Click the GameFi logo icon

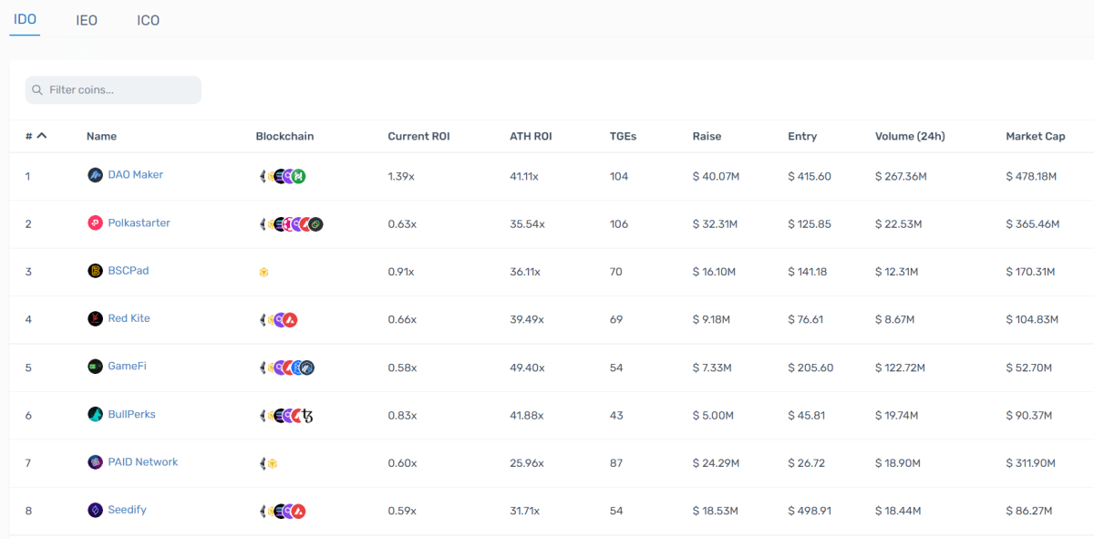pos(95,367)
